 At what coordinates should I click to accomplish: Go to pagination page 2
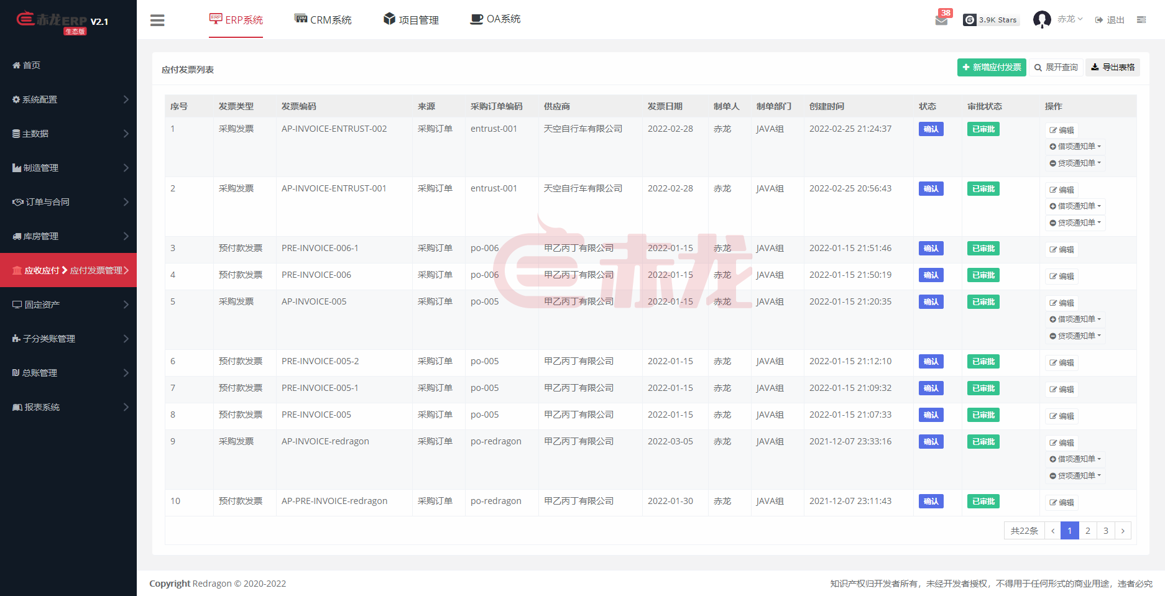click(1088, 531)
